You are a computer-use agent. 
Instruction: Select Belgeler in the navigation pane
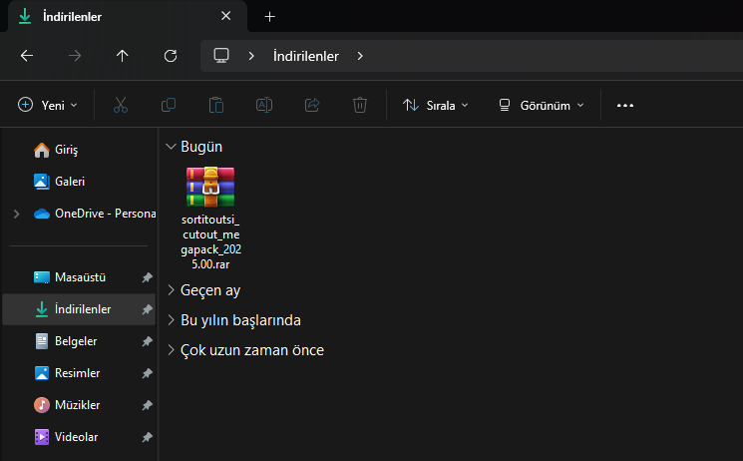pyautogui.click(x=76, y=341)
